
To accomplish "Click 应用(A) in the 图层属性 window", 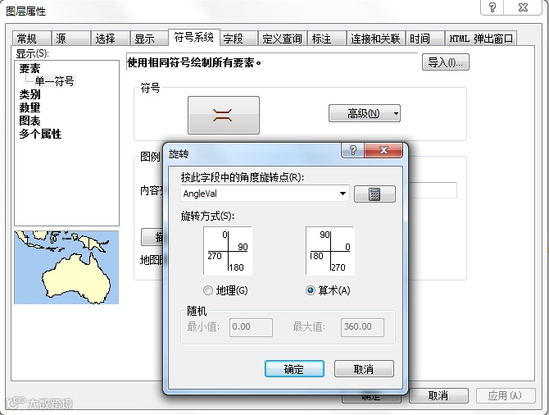I will point(506,395).
